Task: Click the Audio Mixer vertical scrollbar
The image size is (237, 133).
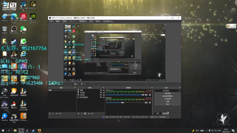Action: coord(153,102)
